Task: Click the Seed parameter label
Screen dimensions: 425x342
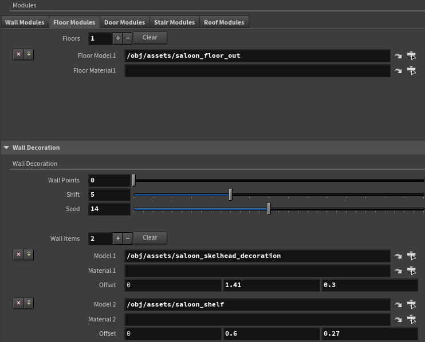Action: (x=73, y=209)
